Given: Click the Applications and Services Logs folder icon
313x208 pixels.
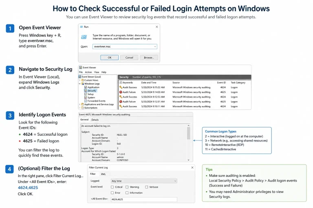Looking at the screenshot, I should (82, 104).
